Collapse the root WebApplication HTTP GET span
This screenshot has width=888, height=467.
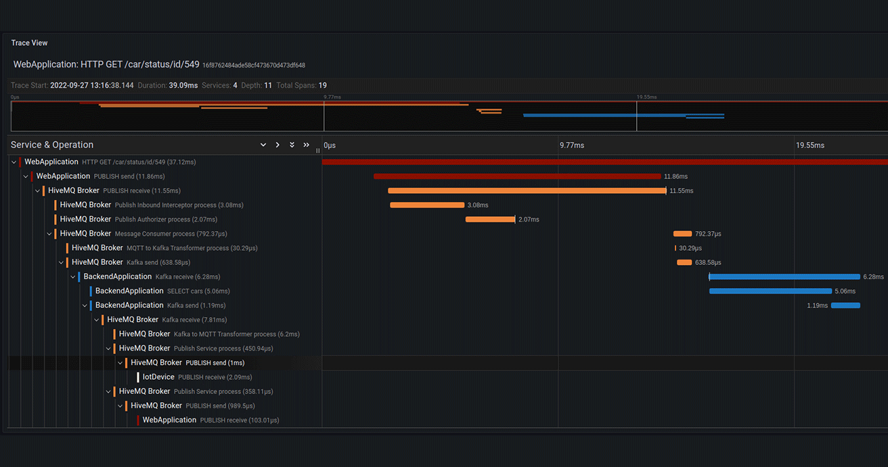click(14, 162)
